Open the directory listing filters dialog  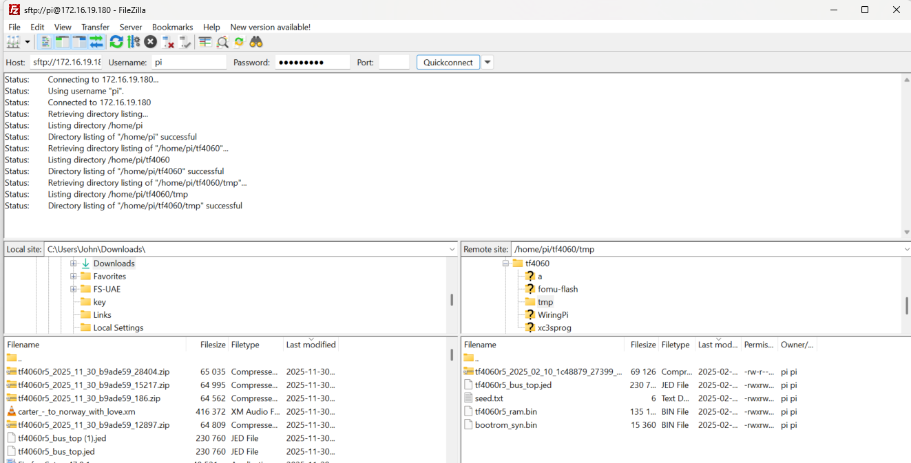(205, 42)
